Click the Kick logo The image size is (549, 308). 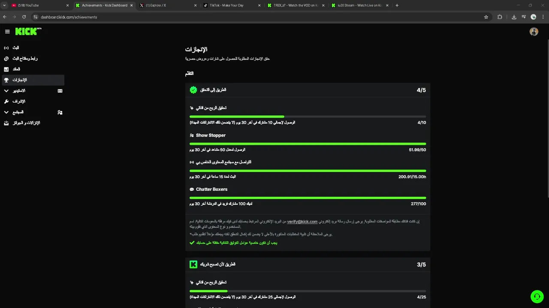[27, 32]
